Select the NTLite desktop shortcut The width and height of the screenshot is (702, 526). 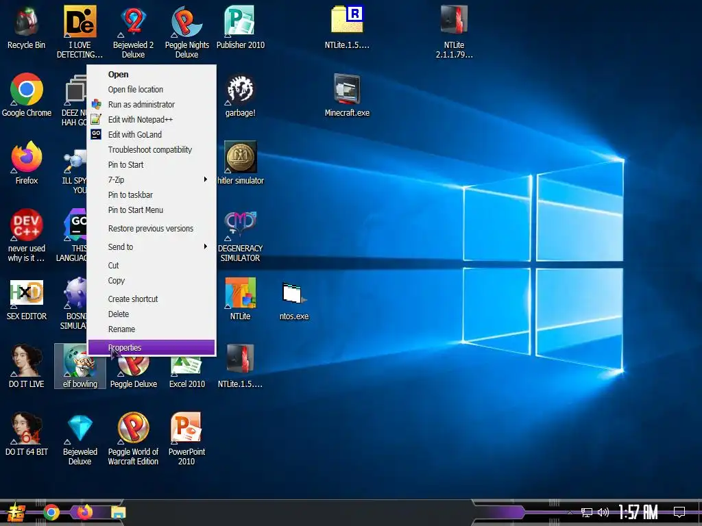pos(241,299)
